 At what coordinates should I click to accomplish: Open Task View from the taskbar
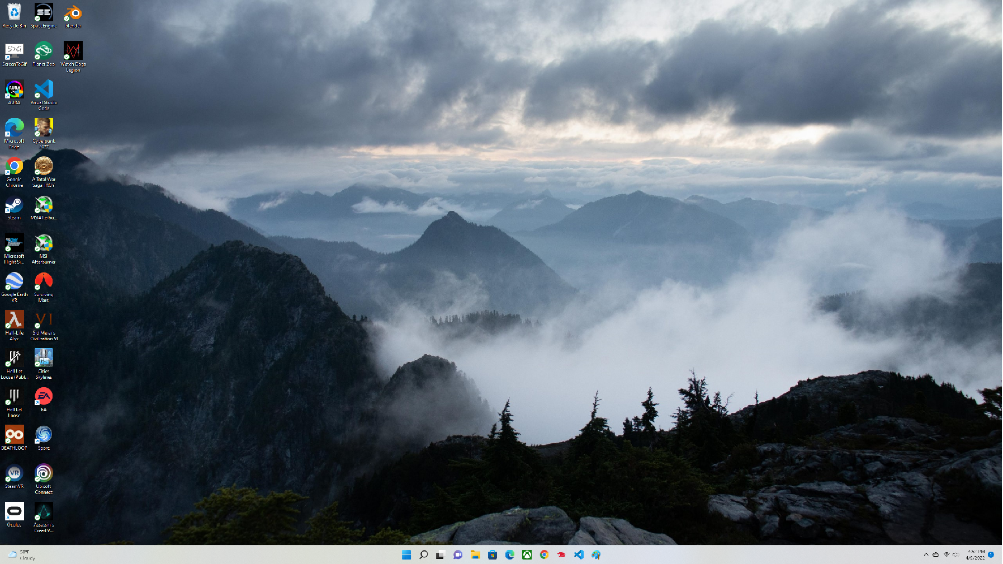pyautogui.click(x=441, y=554)
